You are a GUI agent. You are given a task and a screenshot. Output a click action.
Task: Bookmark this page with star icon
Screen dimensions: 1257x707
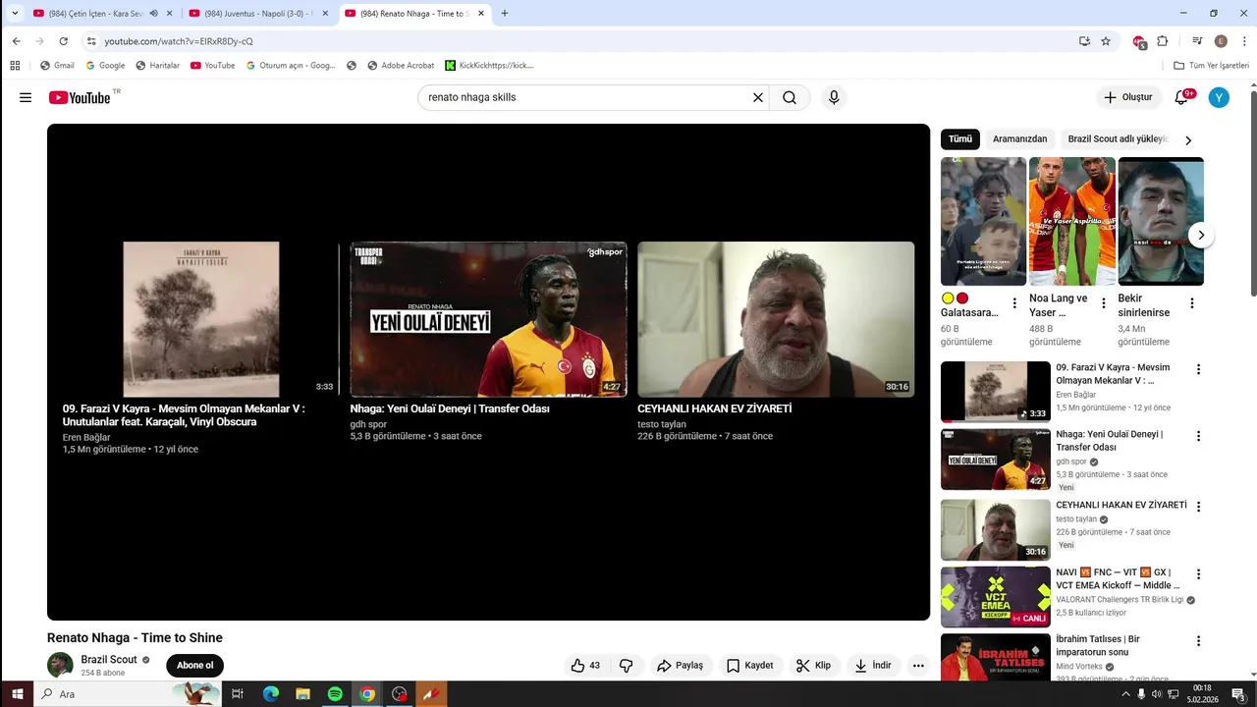pos(1106,41)
